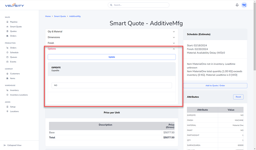Open the Expedite NO dropdown
Viewport: 256px width, 150px height.
pos(111,85)
